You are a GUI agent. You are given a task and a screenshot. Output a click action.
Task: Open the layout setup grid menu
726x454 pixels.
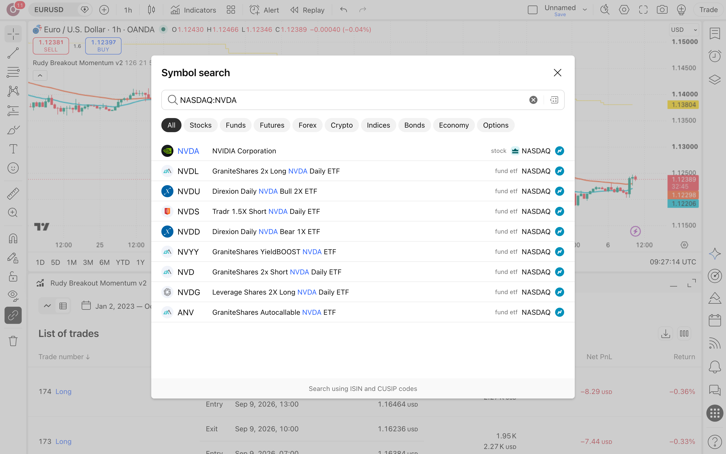[231, 10]
